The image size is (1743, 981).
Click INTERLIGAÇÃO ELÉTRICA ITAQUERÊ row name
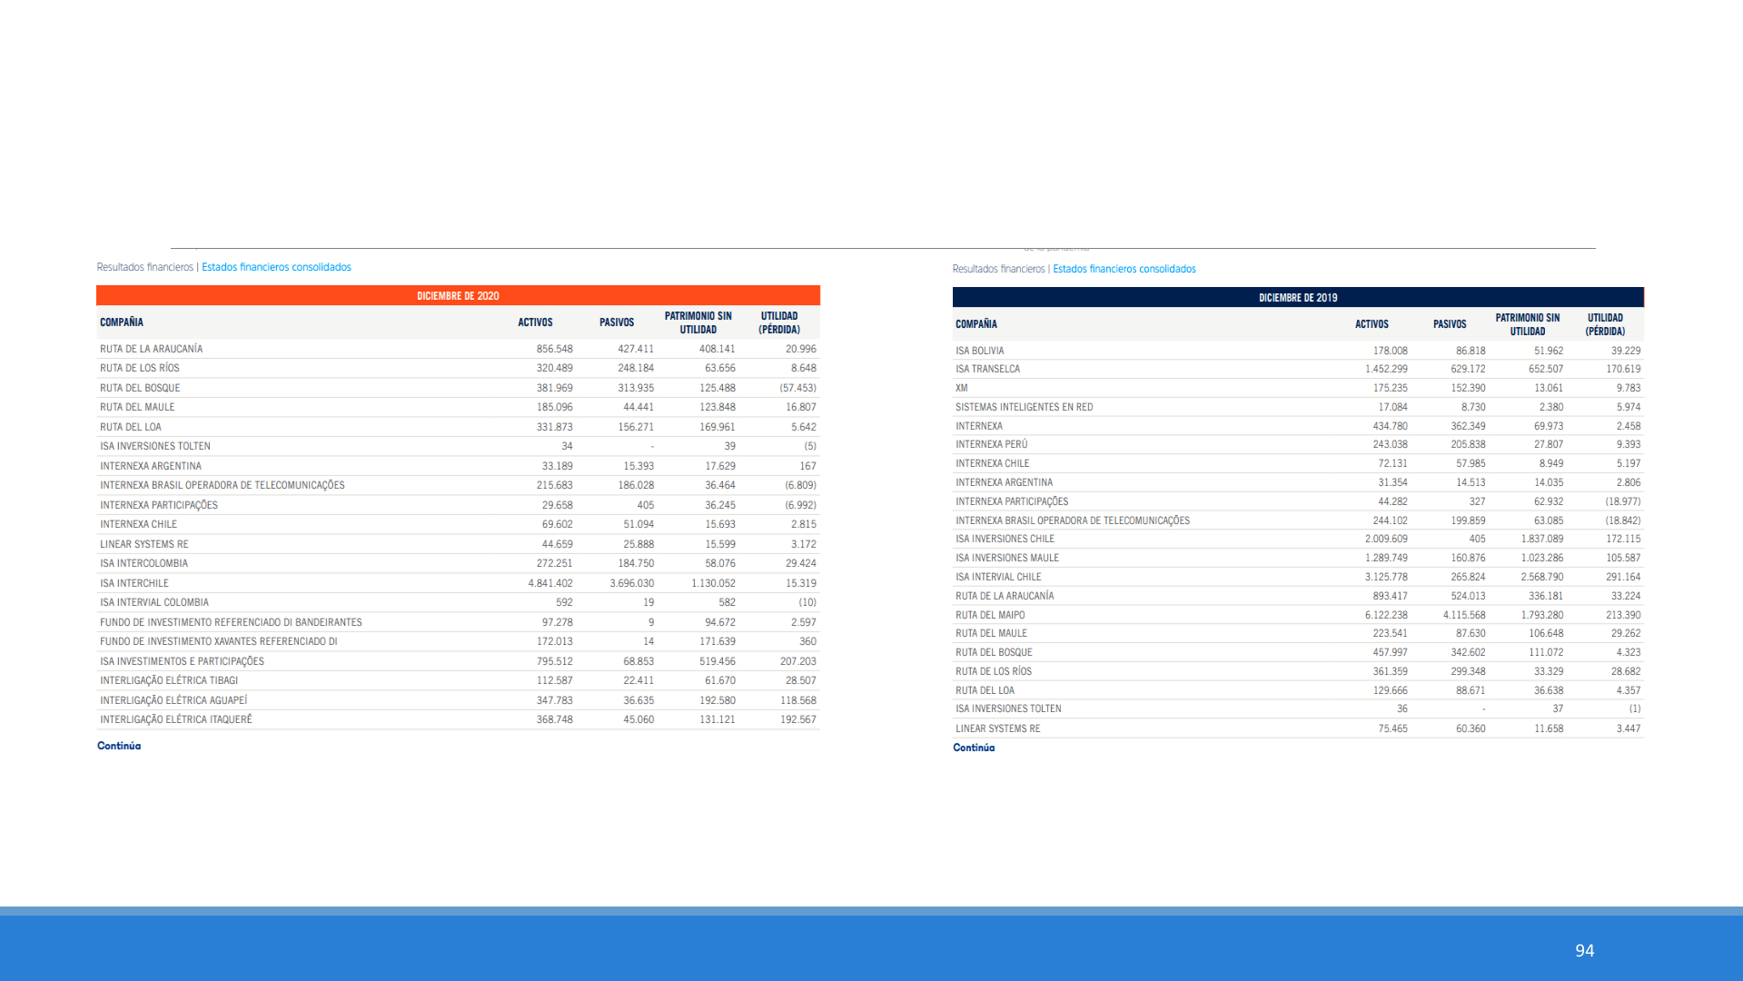click(176, 719)
